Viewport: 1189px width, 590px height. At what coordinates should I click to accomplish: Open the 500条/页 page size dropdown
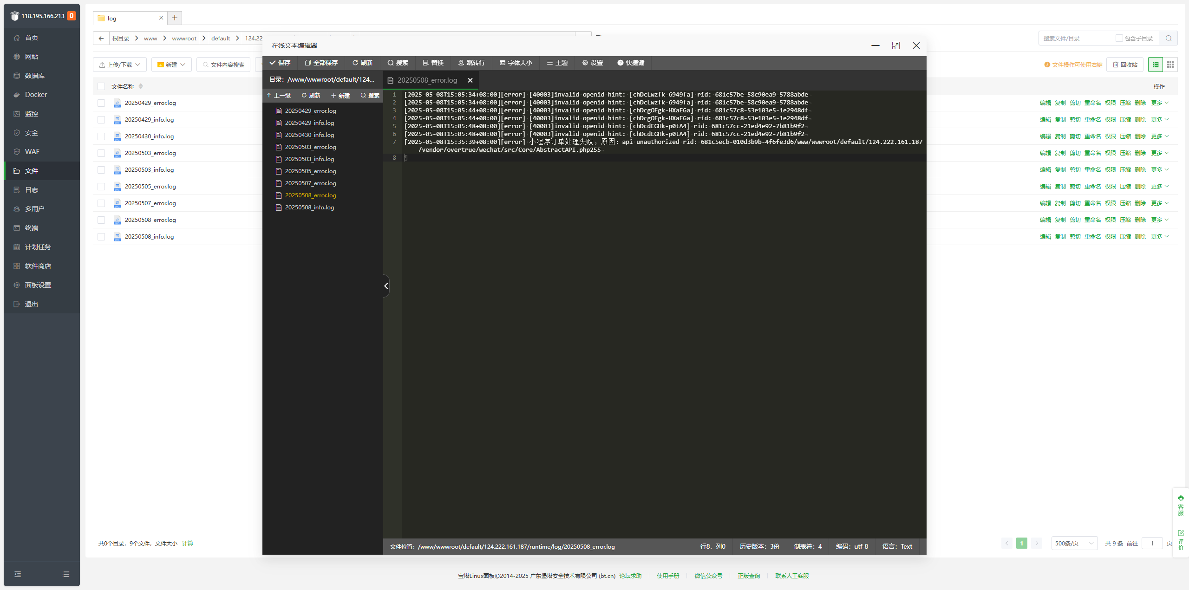1074,543
